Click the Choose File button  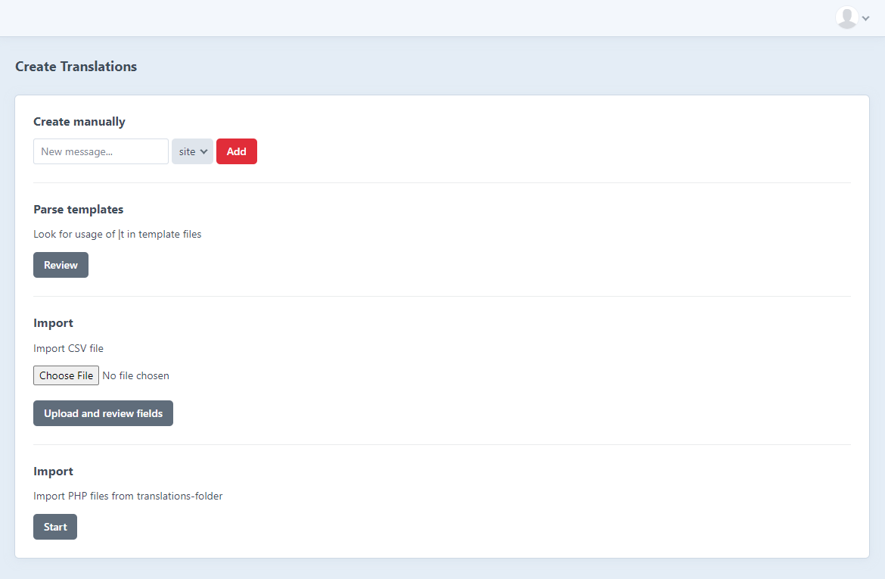66,375
